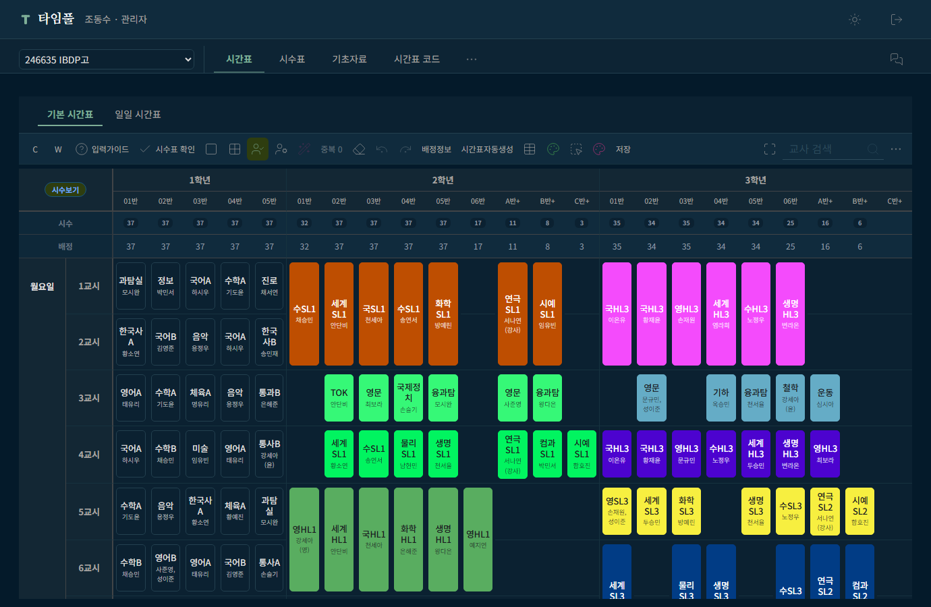Click the undo arrow icon
The width and height of the screenshot is (931, 607).
[x=382, y=149]
